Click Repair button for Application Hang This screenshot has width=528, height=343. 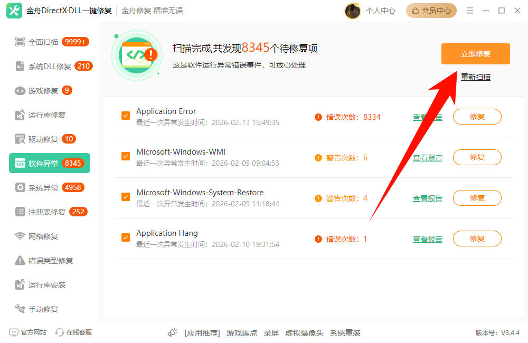point(477,239)
